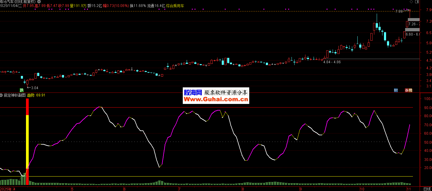The image size is (432, 191).
Task: Click the diamond icon at top right
Action: 411,2
